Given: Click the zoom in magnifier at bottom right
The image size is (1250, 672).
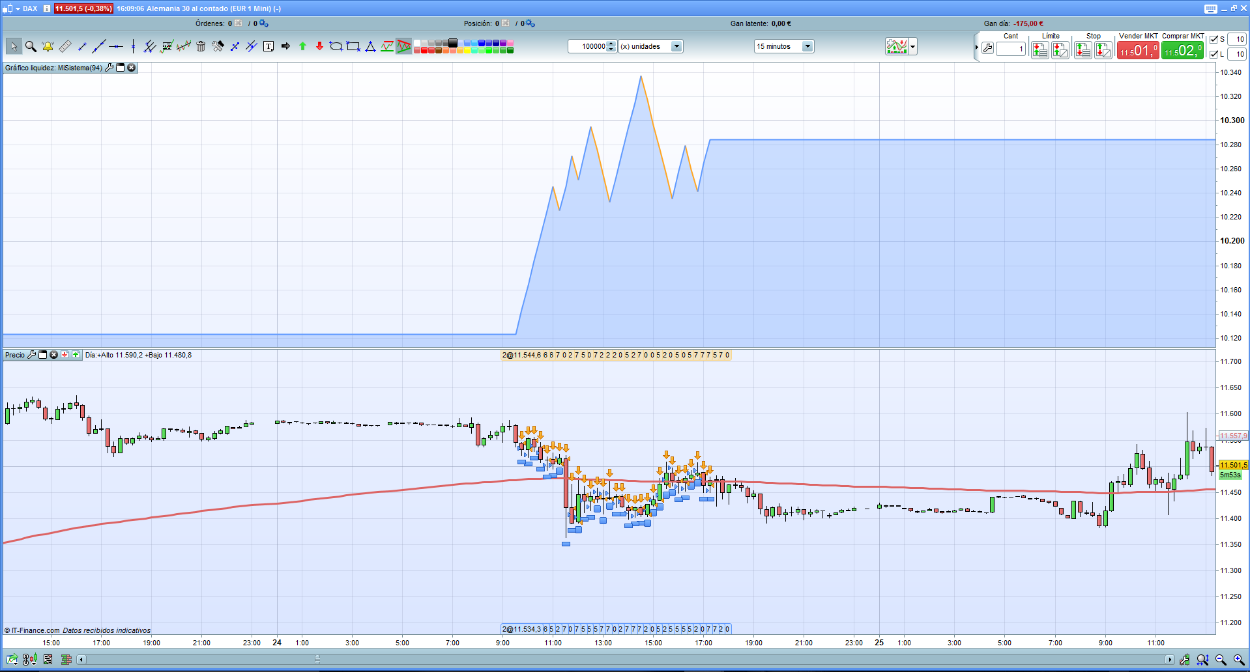Looking at the screenshot, I should (1239, 660).
